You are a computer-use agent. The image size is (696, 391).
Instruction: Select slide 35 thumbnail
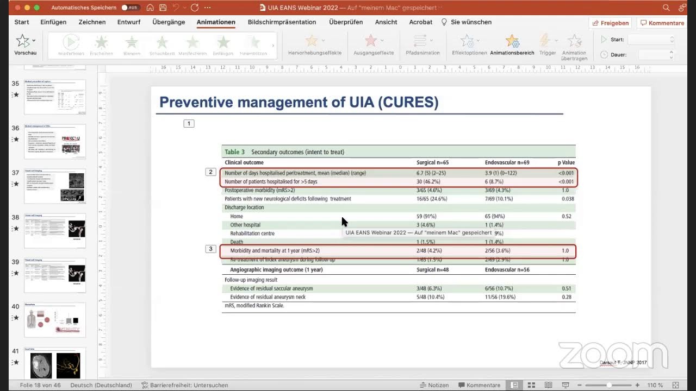(54, 97)
